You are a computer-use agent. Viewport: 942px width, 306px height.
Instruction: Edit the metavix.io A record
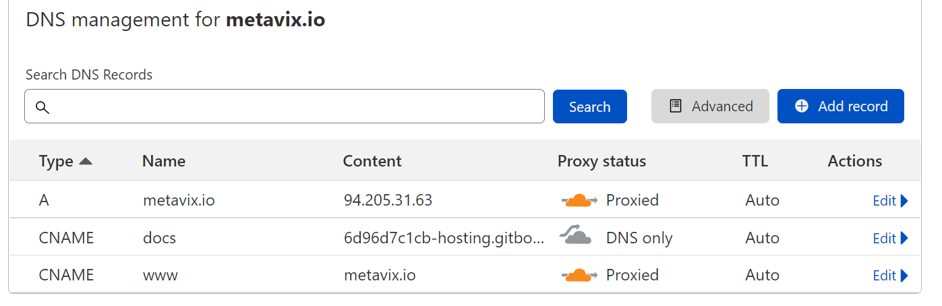(884, 201)
